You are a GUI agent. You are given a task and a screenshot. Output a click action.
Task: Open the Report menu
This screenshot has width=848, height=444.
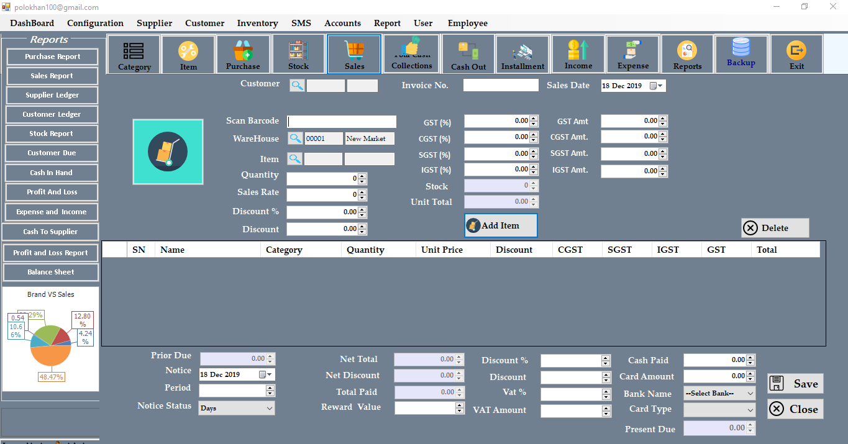point(387,23)
